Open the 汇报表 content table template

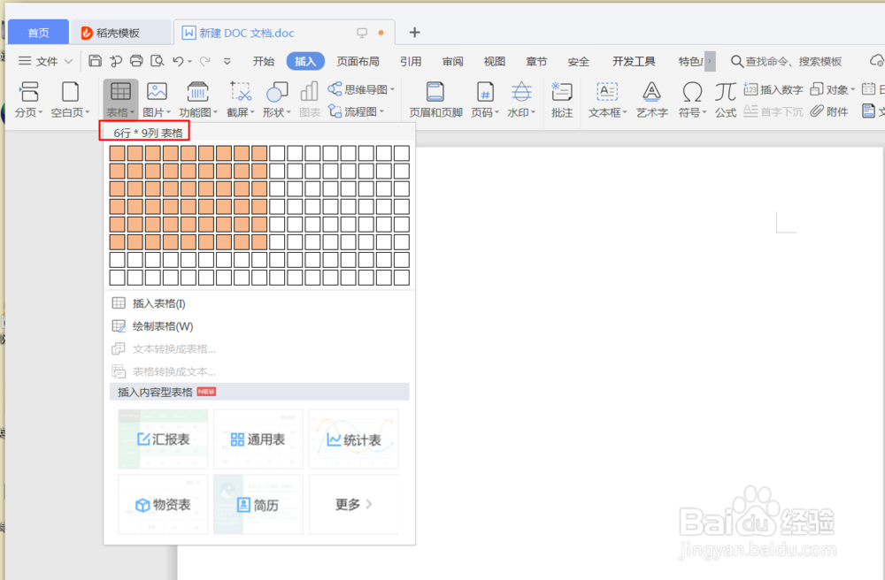[x=163, y=439]
